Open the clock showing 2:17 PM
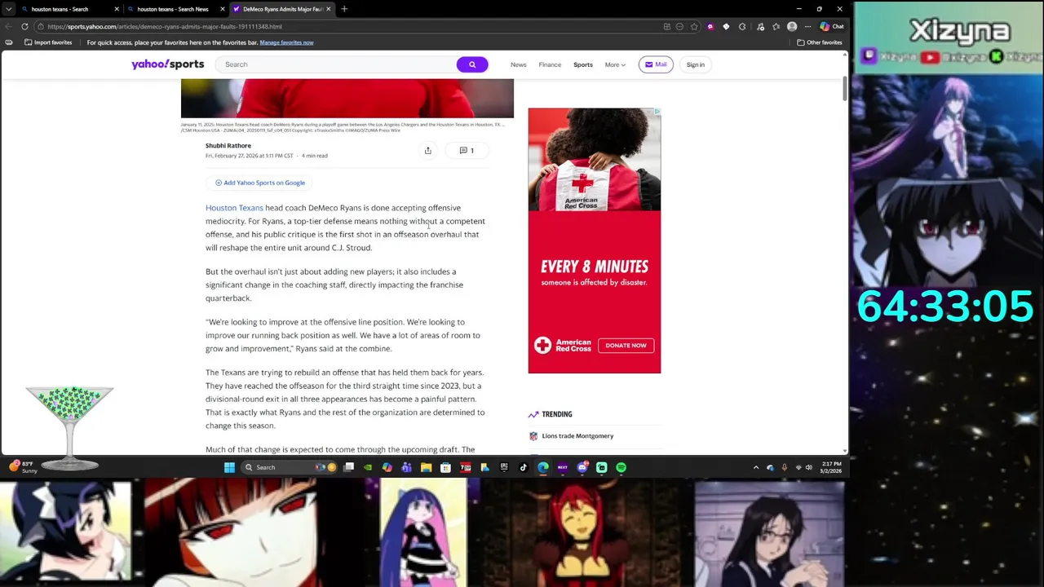1044x587 pixels. [x=832, y=467]
